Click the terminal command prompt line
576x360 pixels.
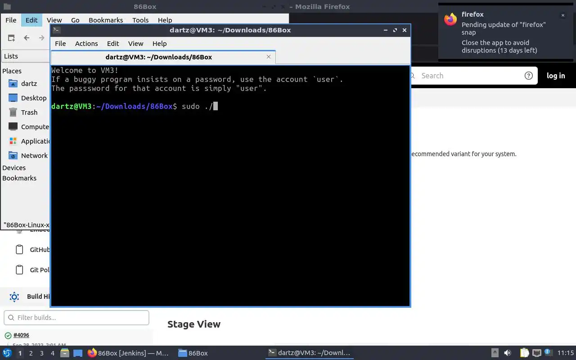pyautogui.click(x=135, y=106)
